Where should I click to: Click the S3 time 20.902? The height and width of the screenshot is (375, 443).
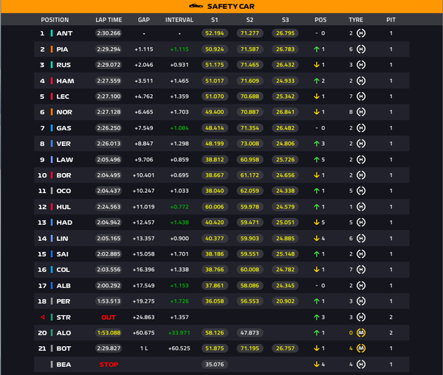285,301
